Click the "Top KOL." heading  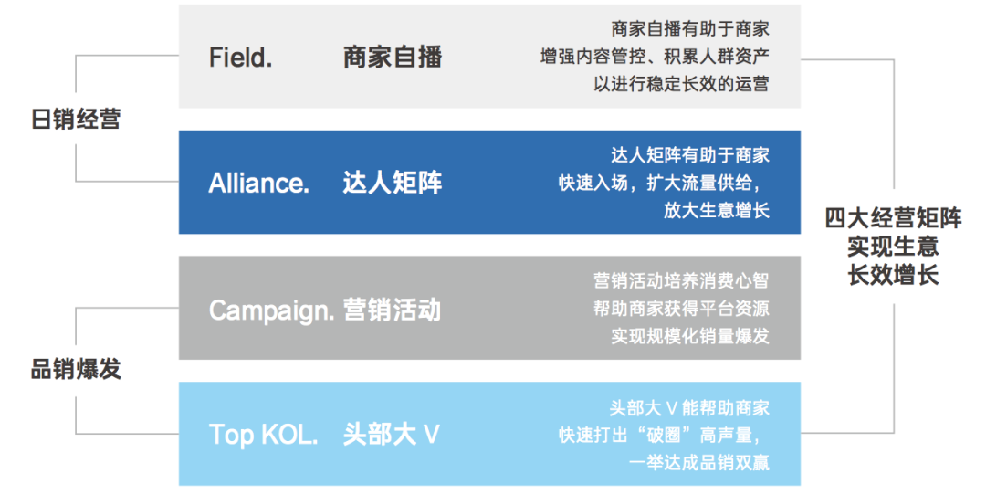[x=263, y=435]
